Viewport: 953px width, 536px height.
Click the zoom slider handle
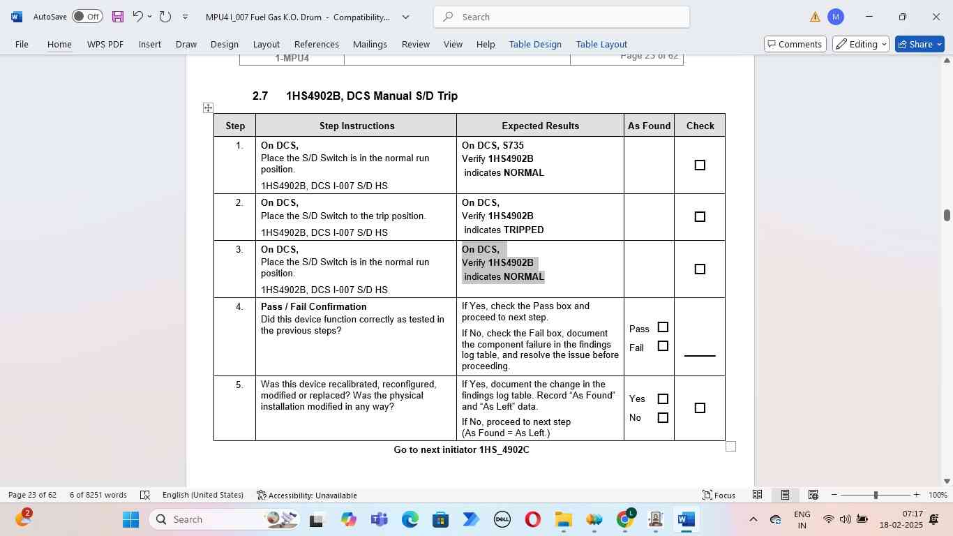click(876, 495)
